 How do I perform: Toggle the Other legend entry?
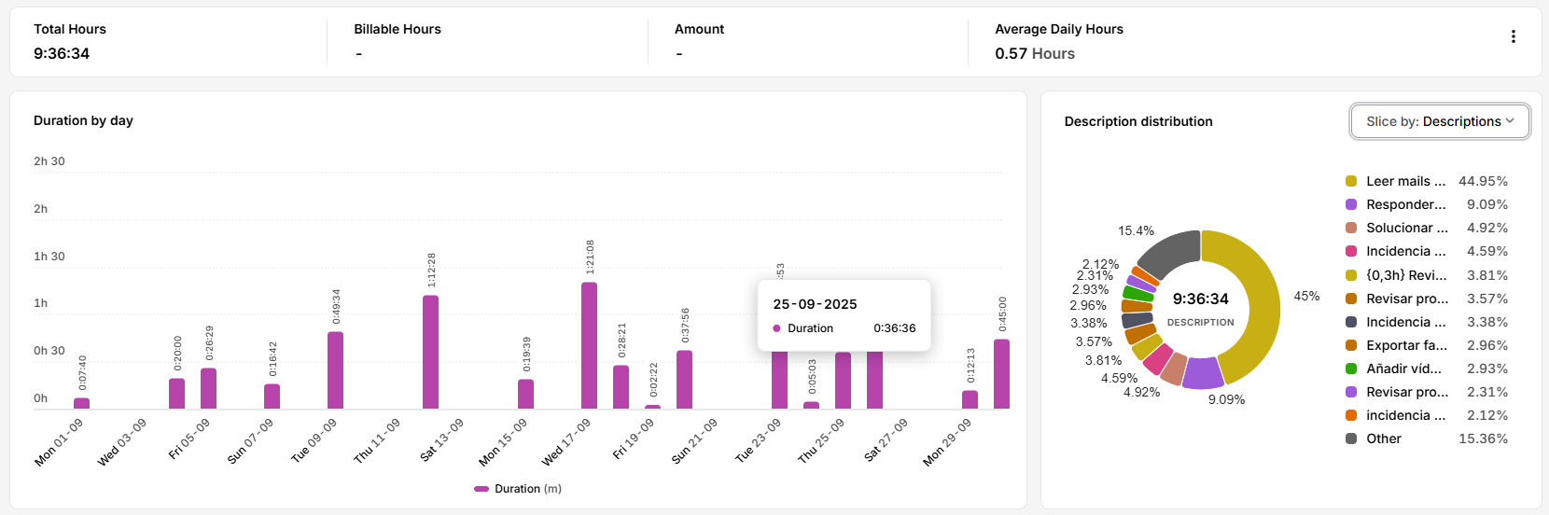(x=1383, y=438)
